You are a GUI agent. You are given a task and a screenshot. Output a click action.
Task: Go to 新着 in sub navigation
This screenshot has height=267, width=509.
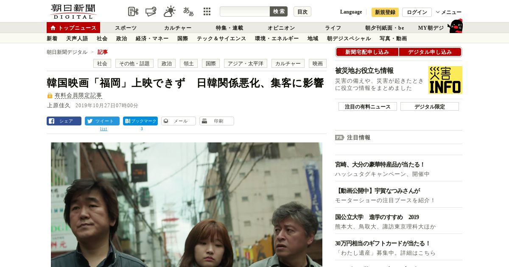[52, 39]
